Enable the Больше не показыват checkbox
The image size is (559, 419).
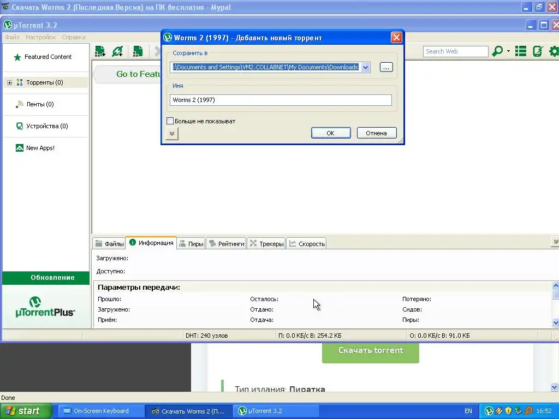(x=170, y=121)
